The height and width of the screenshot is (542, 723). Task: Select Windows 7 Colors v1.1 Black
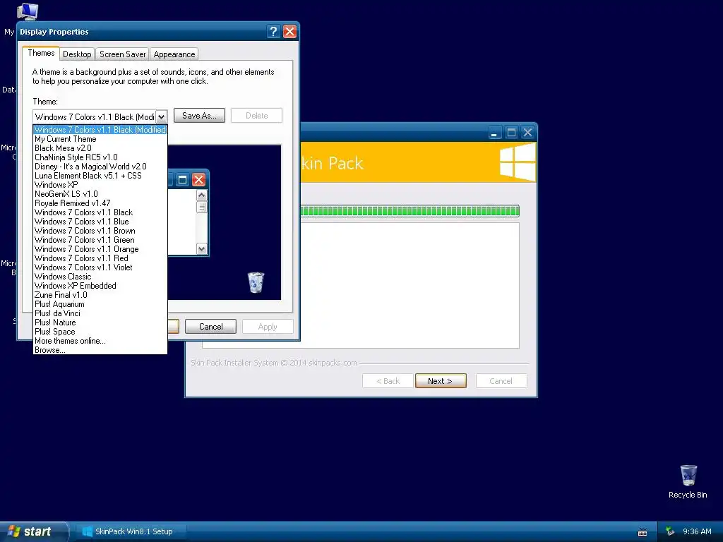[100, 212]
